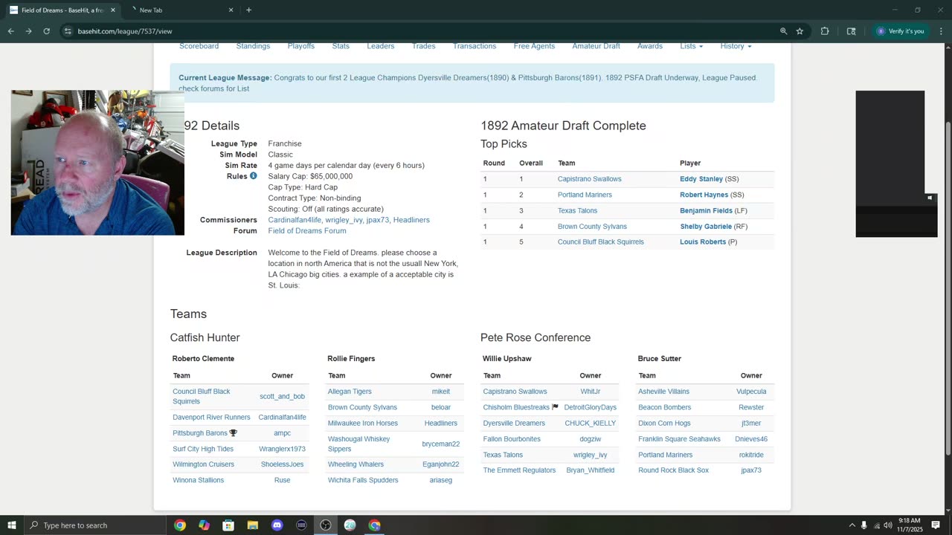Open the Scoreboard menu item
This screenshot has height=535, width=952.
pyautogui.click(x=199, y=46)
